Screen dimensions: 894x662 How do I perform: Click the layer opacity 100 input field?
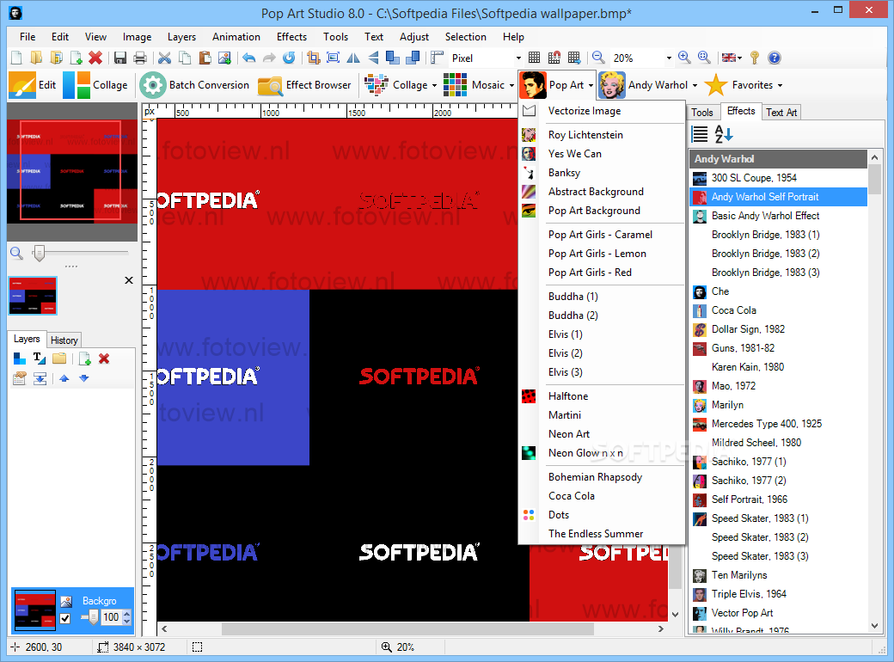click(x=111, y=617)
